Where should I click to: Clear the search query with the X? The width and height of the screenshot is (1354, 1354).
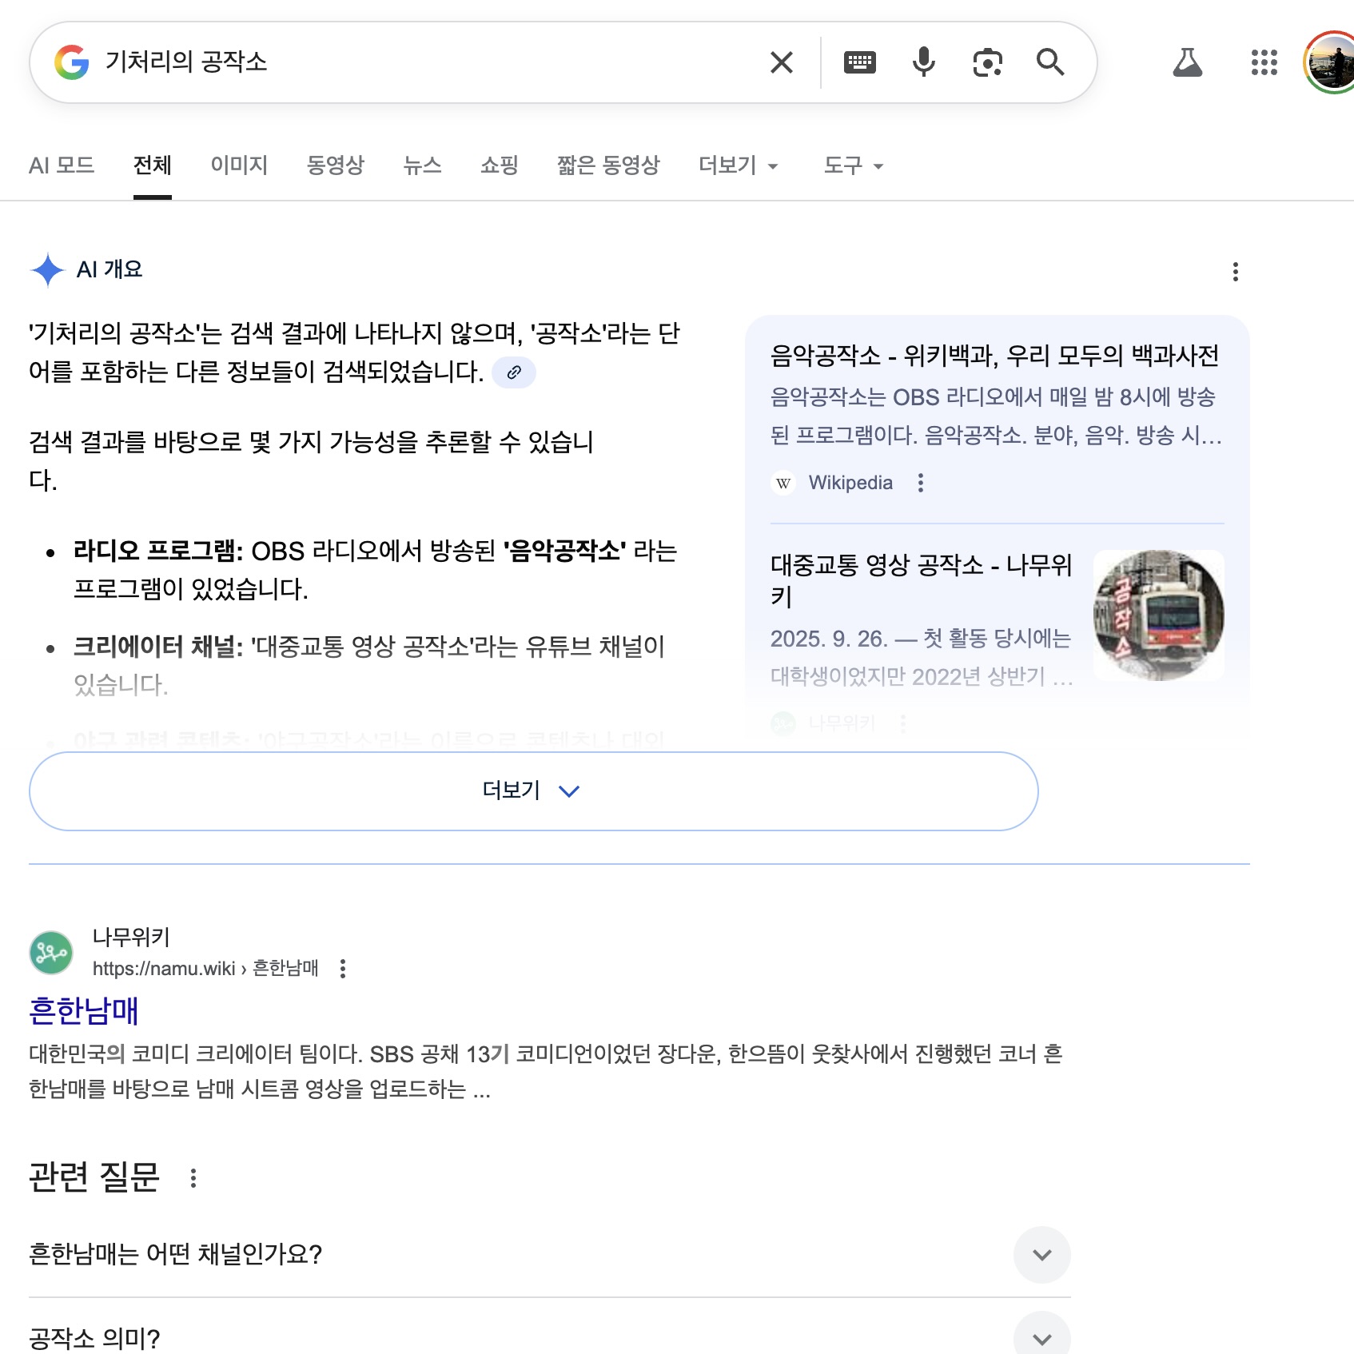[781, 62]
